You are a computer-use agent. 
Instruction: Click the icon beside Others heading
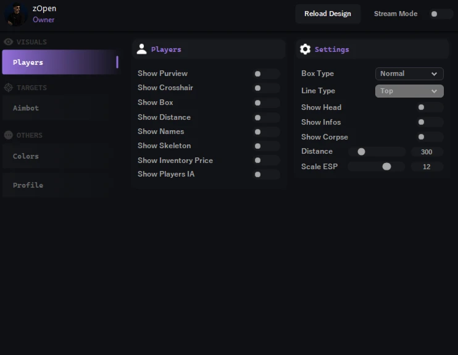click(9, 135)
